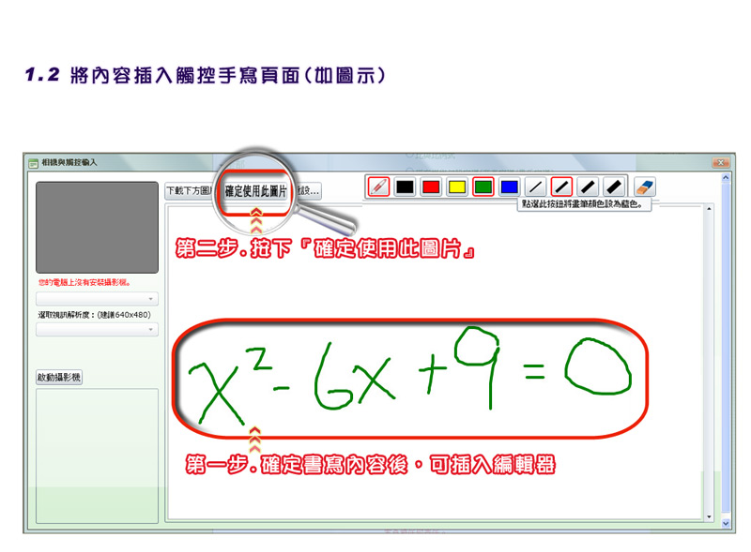751x552 pixels.
Task: Select the eraser tool
Action: tap(645, 186)
